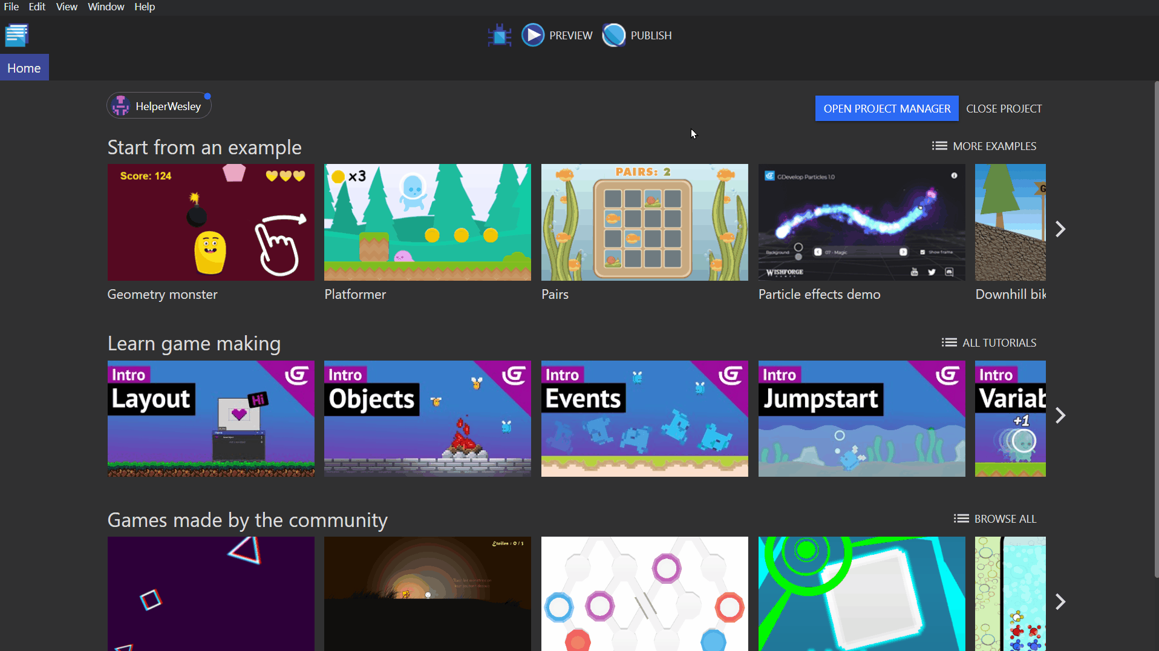Viewport: 1159px width, 651px height.
Task: Advance tutorials row using right chevron
Action: [1060, 416]
